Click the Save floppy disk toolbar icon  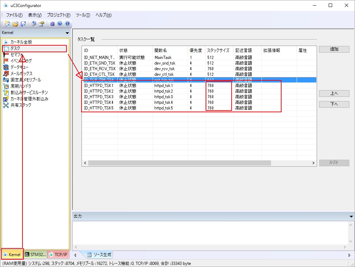tap(23, 24)
